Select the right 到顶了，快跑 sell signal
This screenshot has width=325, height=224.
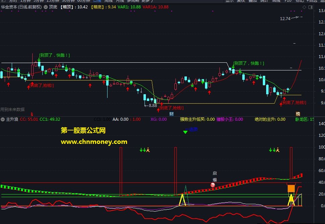coord(248,63)
